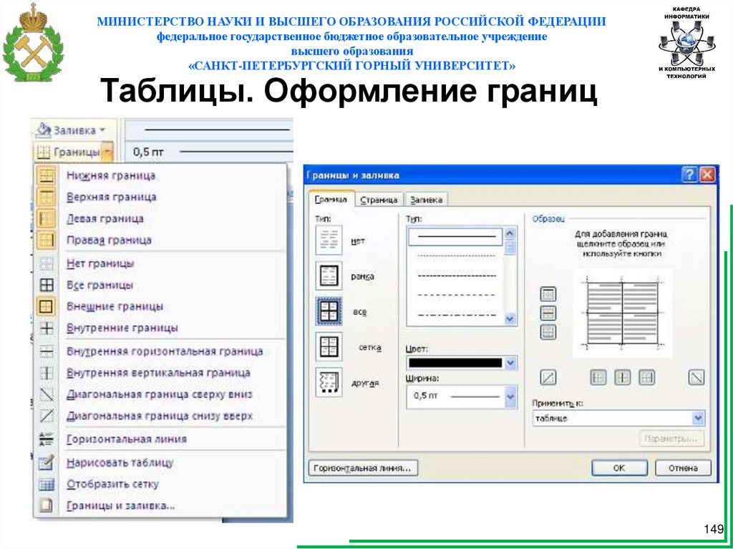This screenshot has height=549, width=733.
Task: Select the 'другая' border type preset
Action: coord(329,382)
